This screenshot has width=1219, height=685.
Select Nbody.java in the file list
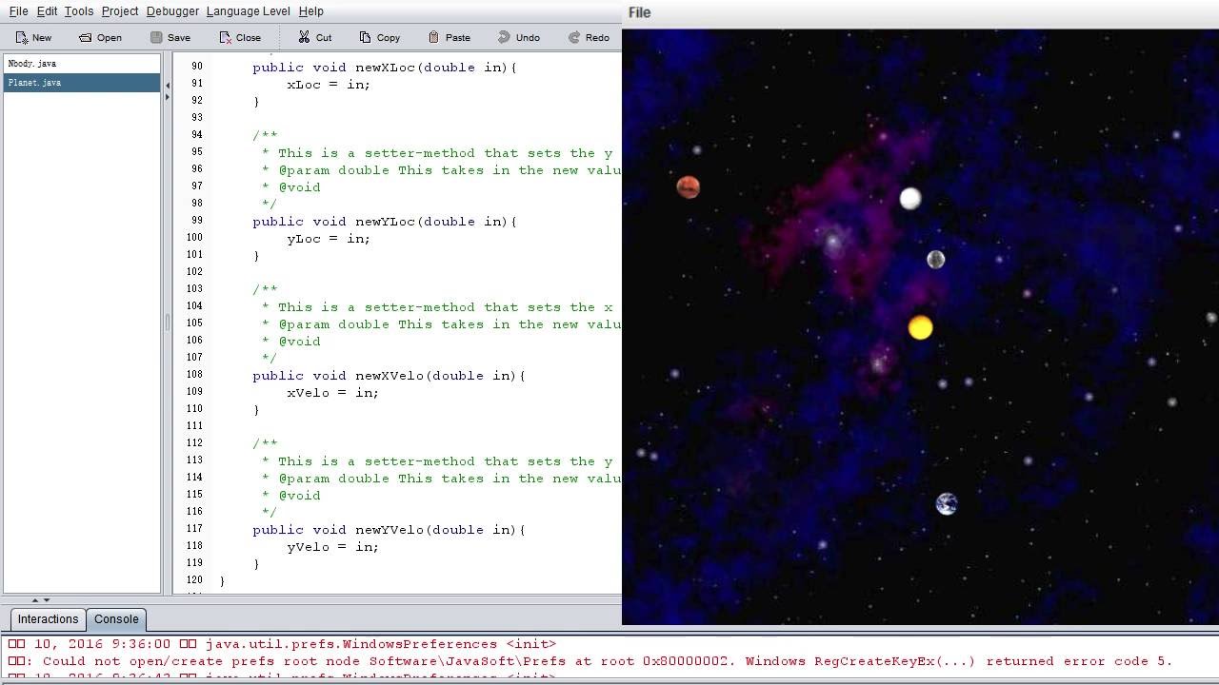tap(82, 64)
